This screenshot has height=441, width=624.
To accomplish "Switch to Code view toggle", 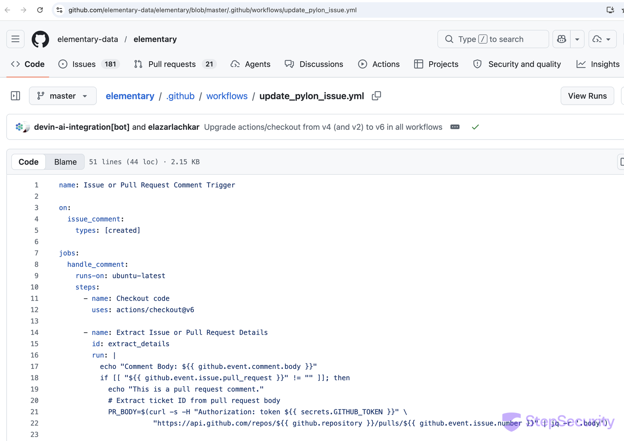I will pyautogui.click(x=28, y=162).
